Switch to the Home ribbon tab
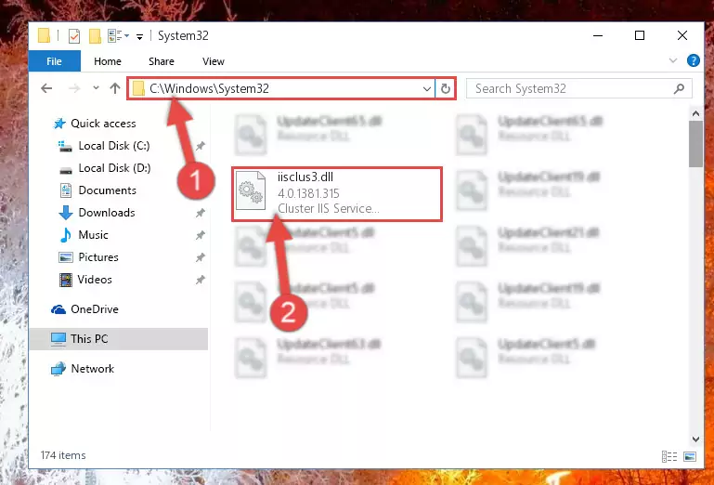The height and width of the screenshot is (485, 714). (x=108, y=61)
